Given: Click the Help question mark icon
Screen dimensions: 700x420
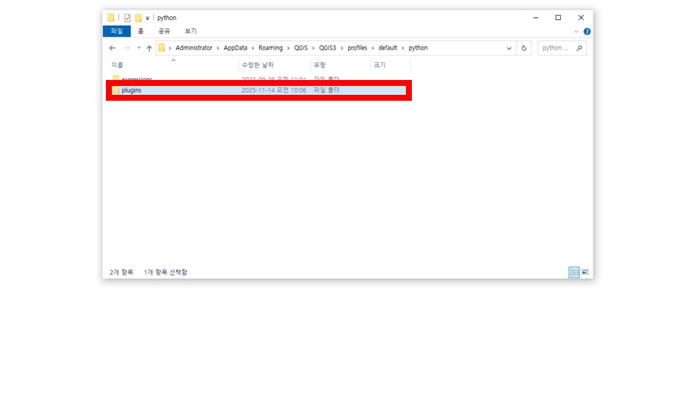Looking at the screenshot, I should point(587,32).
